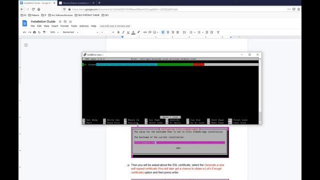Click the clear formatting icon
Viewport: 320px width, 180px height.
pos(218,32)
